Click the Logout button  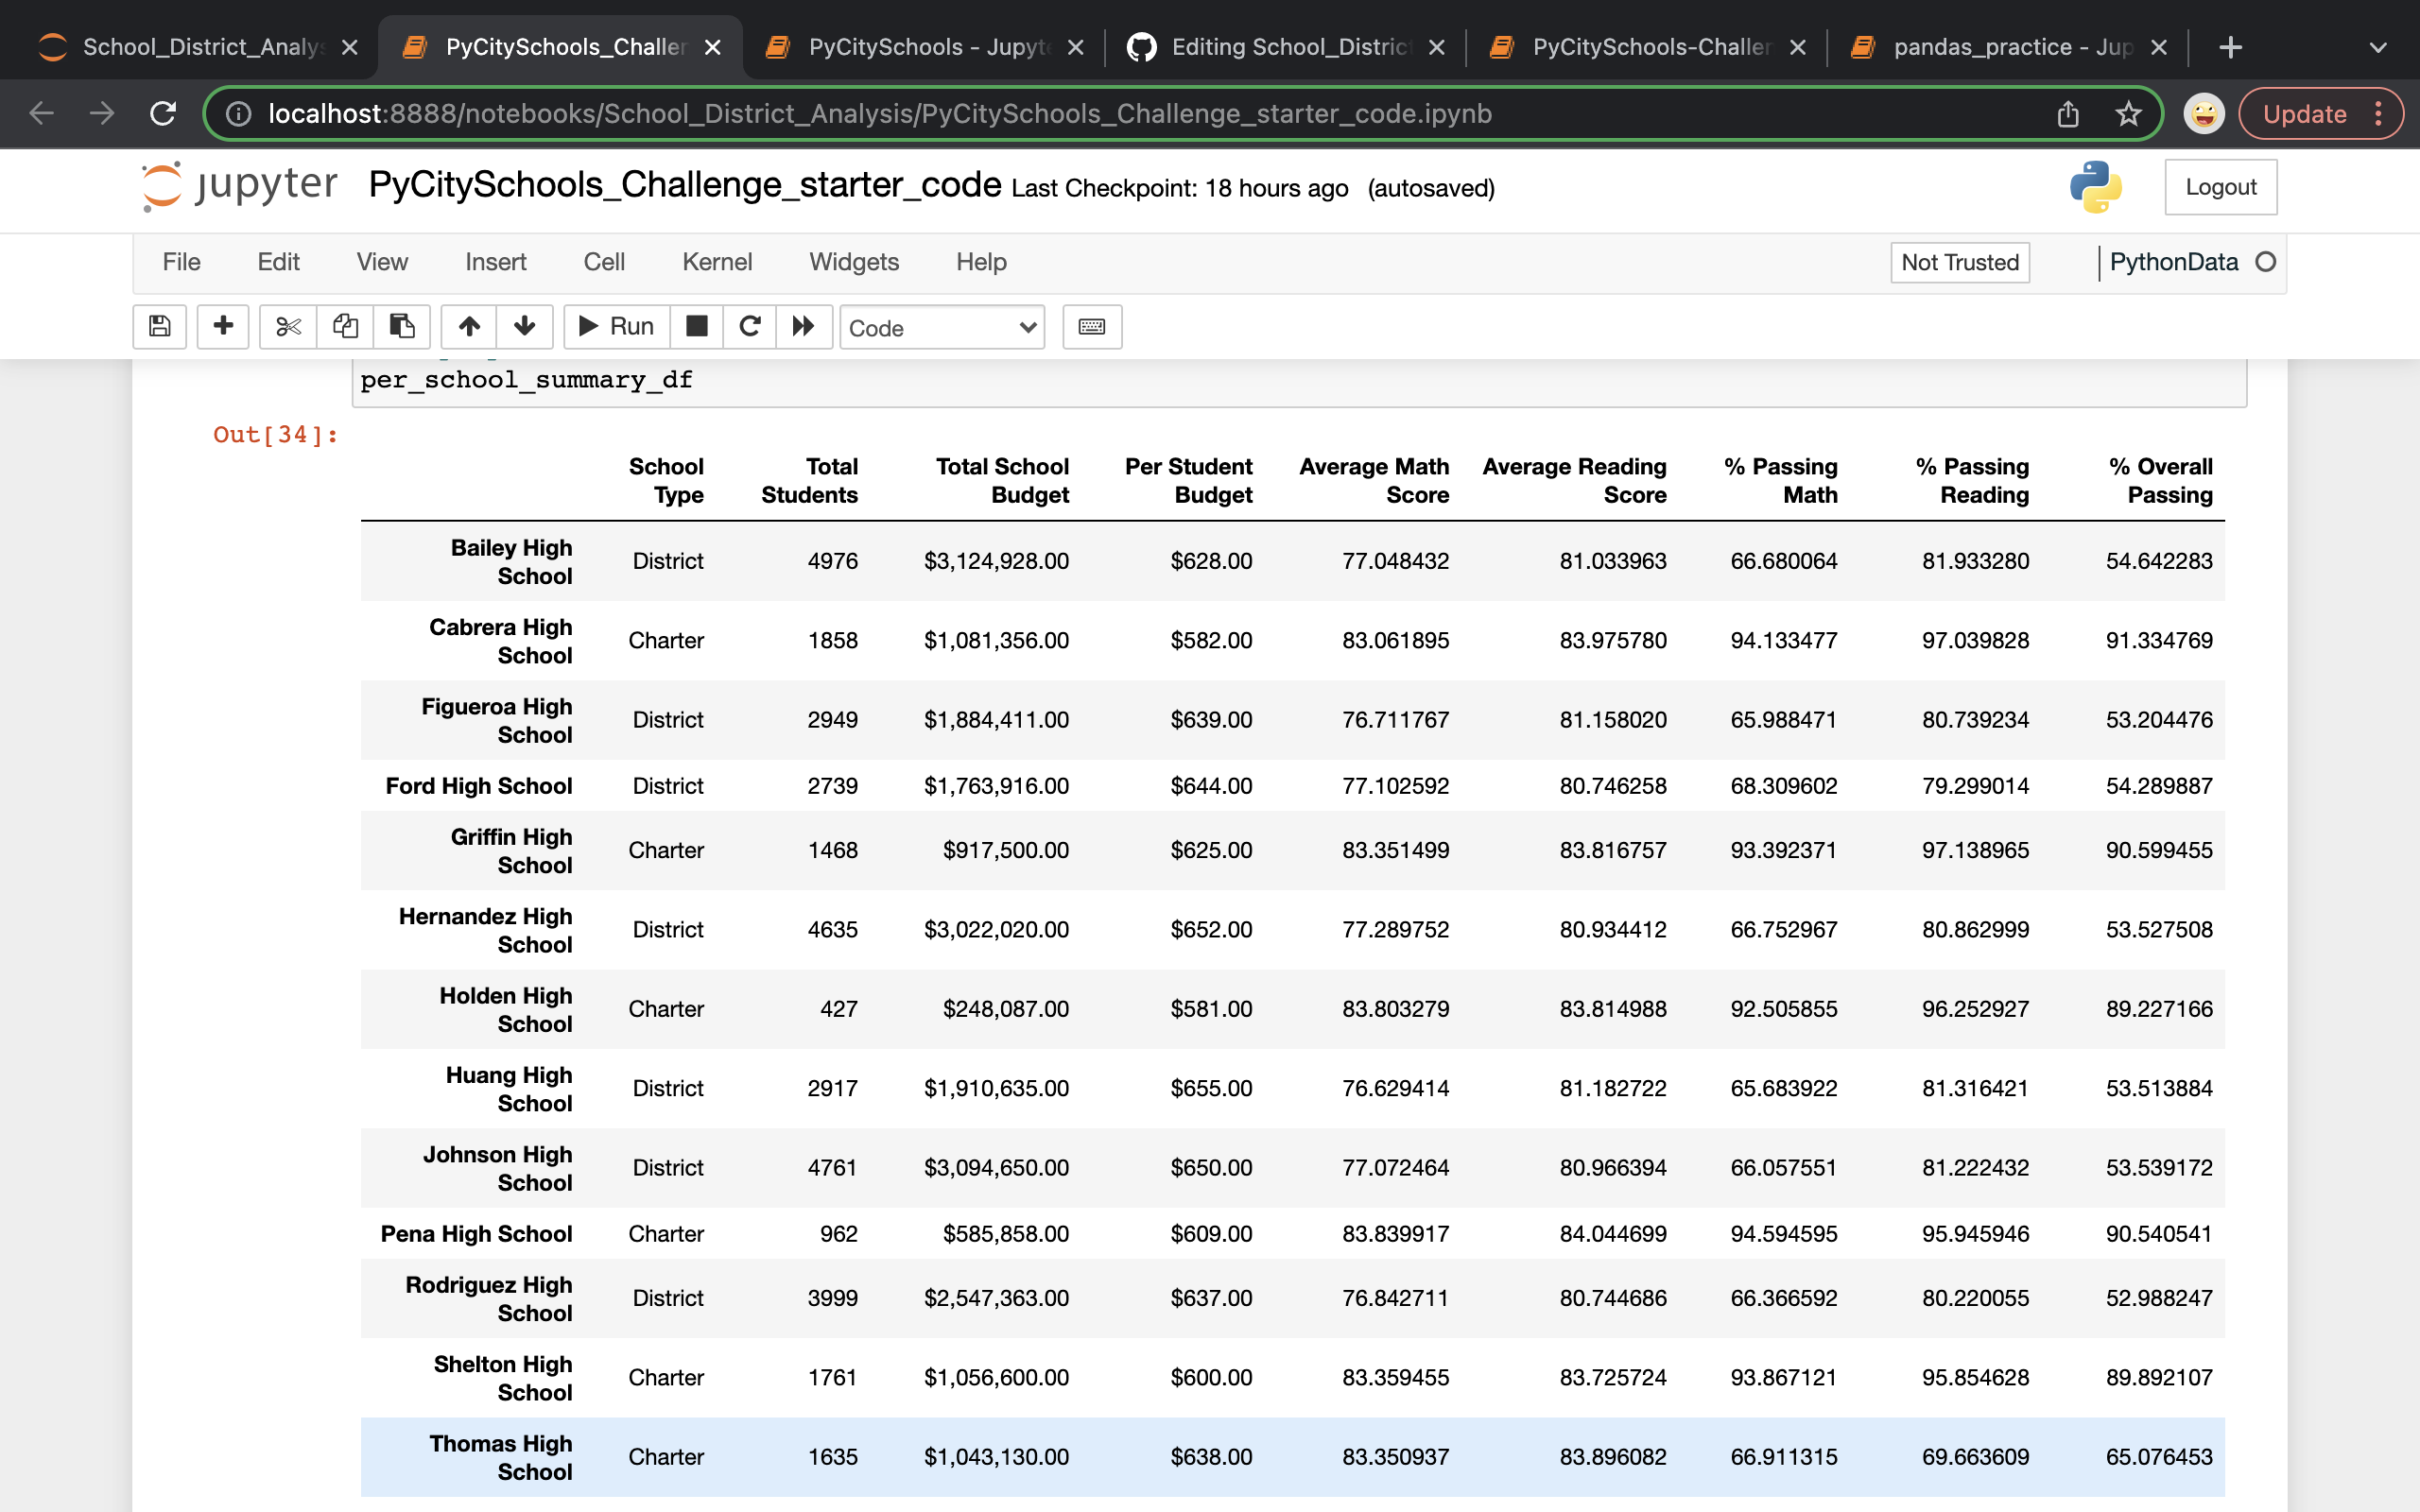pyautogui.click(x=2220, y=186)
